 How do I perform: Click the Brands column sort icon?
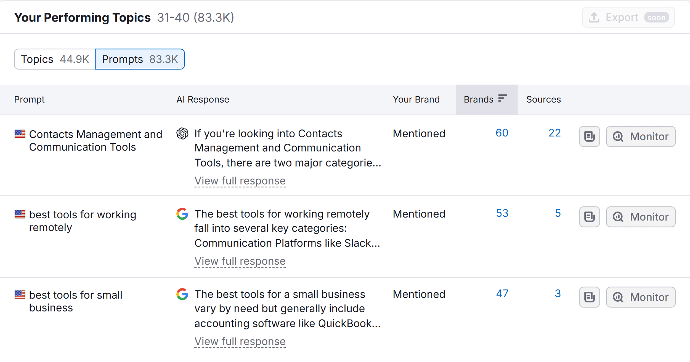[x=502, y=98]
